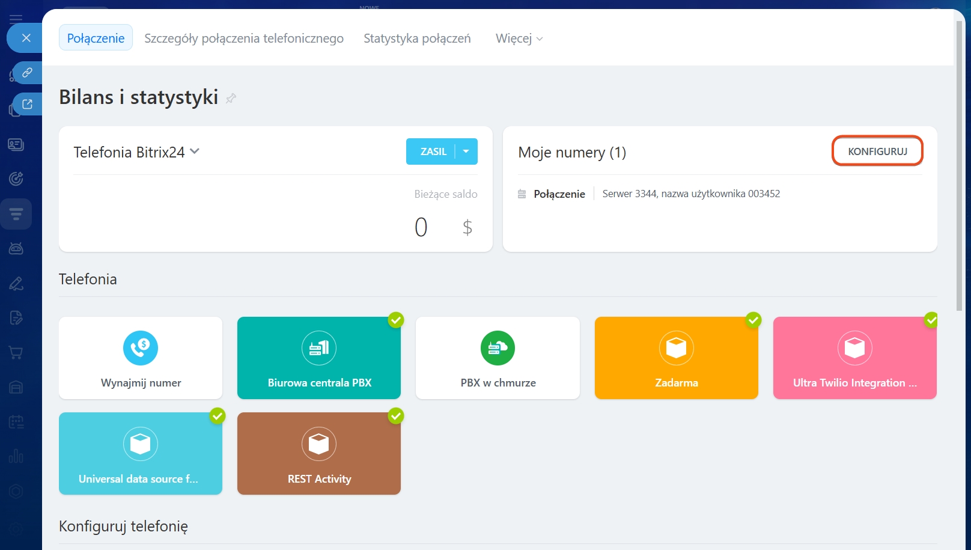The height and width of the screenshot is (550, 971).
Task: Toggle checkmark on Zadarma tile
Action: [753, 320]
